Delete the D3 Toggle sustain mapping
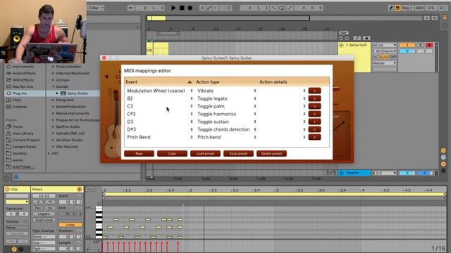451x253 pixels. point(314,122)
